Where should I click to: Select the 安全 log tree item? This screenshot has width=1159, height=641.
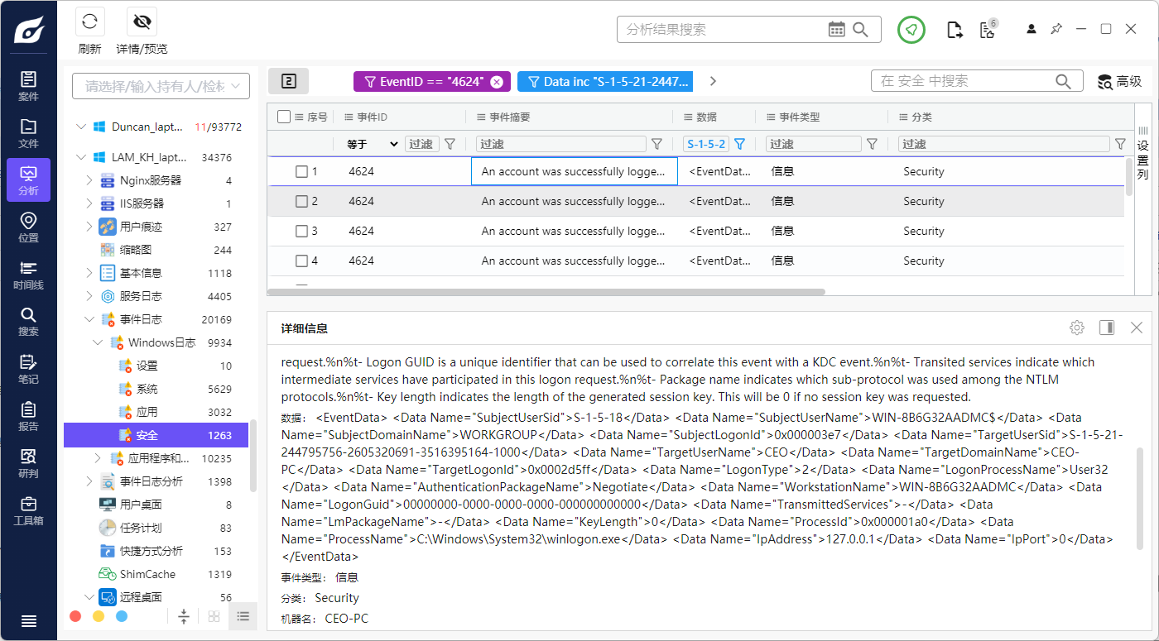coord(156,435)
